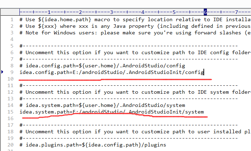The width and height of the screenshot is (251, 151).
Task: Click dashed separator on line 19
Action: [129, 138]
